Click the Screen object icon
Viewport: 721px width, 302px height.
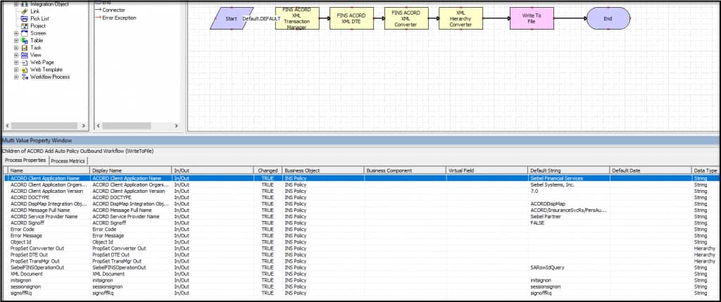25,33
